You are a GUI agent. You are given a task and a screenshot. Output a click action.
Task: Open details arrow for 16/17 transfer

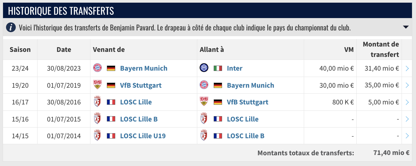click(x=407, y=102)
